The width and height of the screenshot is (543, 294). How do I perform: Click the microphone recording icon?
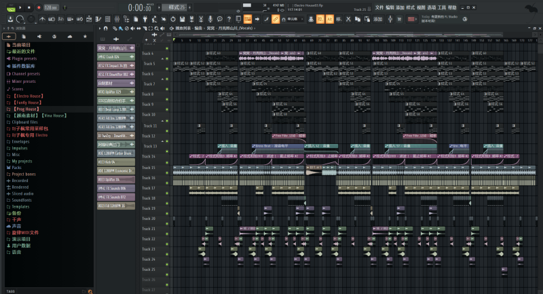click(210, 19)
